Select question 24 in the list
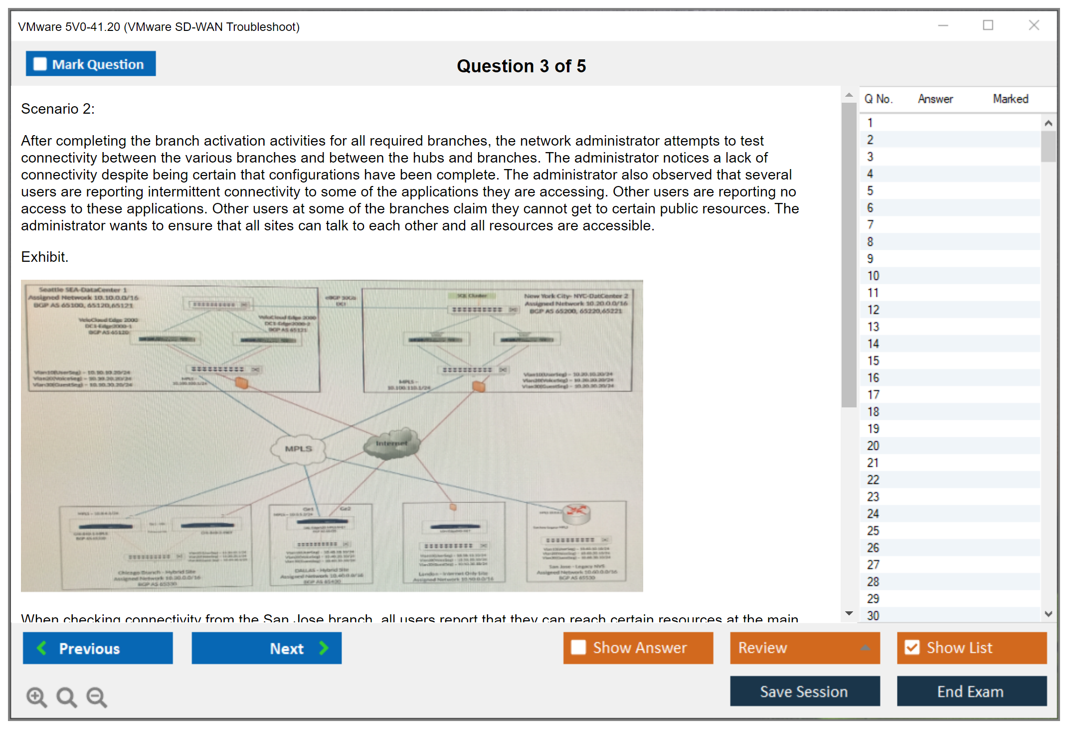The image size is (1072, 733). [x=873, y=514]
